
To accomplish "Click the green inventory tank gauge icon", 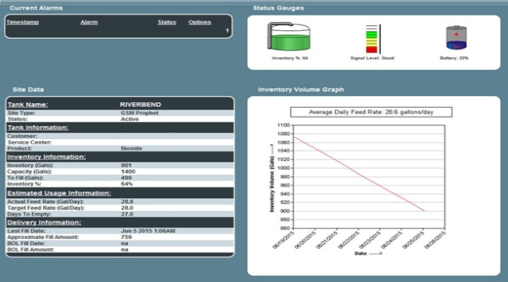I will click(x=289, y=36).
